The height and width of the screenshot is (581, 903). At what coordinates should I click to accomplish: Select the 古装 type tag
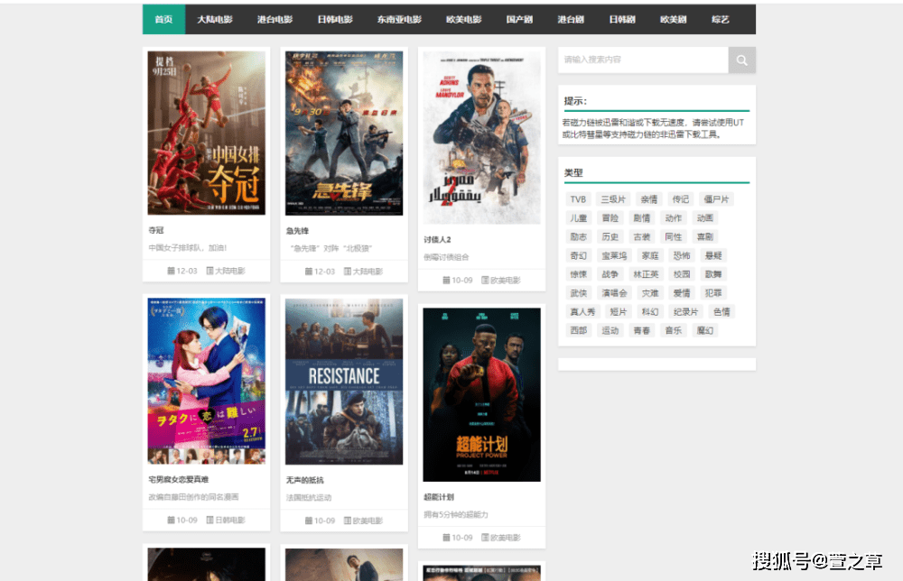[641, 236]
